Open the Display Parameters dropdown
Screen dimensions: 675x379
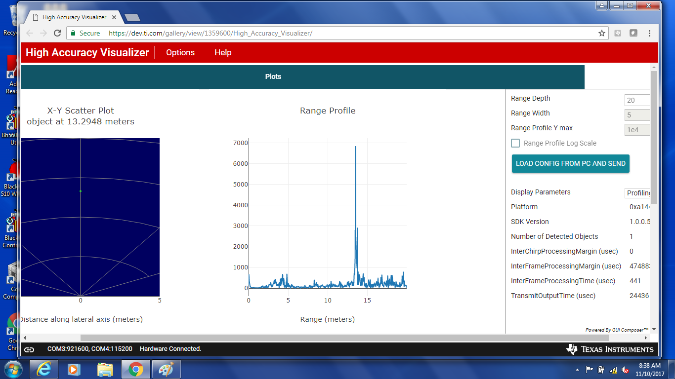click(x=637, y=193)
